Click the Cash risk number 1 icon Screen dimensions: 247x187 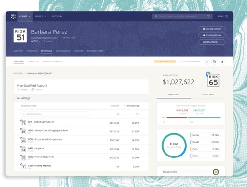tap(23, 166)
